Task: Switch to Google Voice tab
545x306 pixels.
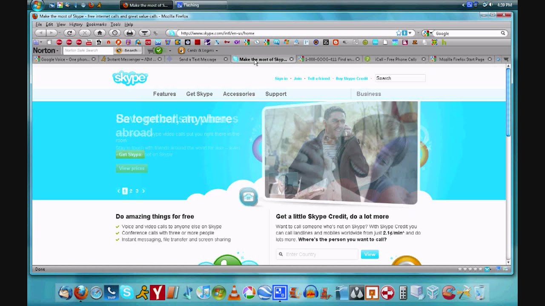Action: click(65, 59)
